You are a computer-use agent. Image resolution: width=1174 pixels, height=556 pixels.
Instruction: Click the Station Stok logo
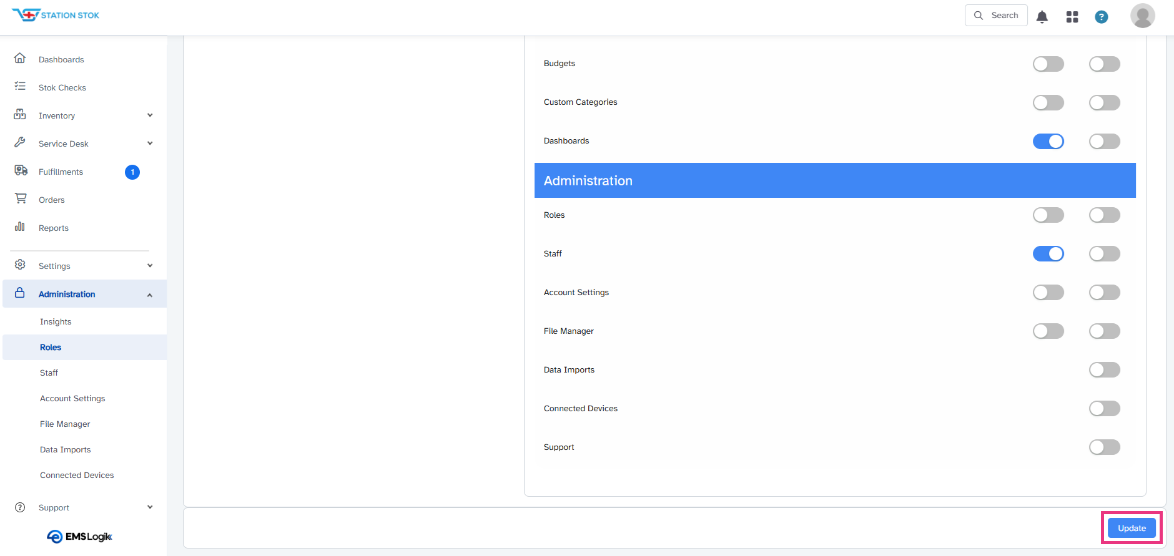[x=56, y=15]
